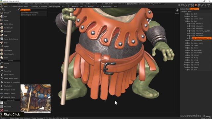
Task: Open the Tool Options tab
Action: (x=26, y=10)
